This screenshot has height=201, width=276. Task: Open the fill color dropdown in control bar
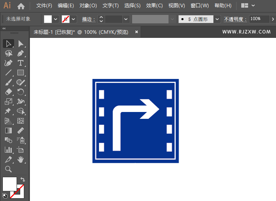(56, 19)
